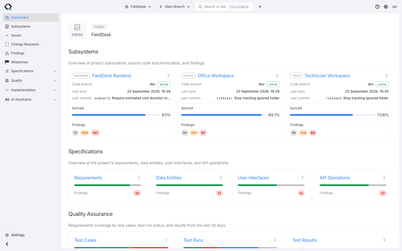Open the Technician Workspace subsystem link

pos(327,76)
